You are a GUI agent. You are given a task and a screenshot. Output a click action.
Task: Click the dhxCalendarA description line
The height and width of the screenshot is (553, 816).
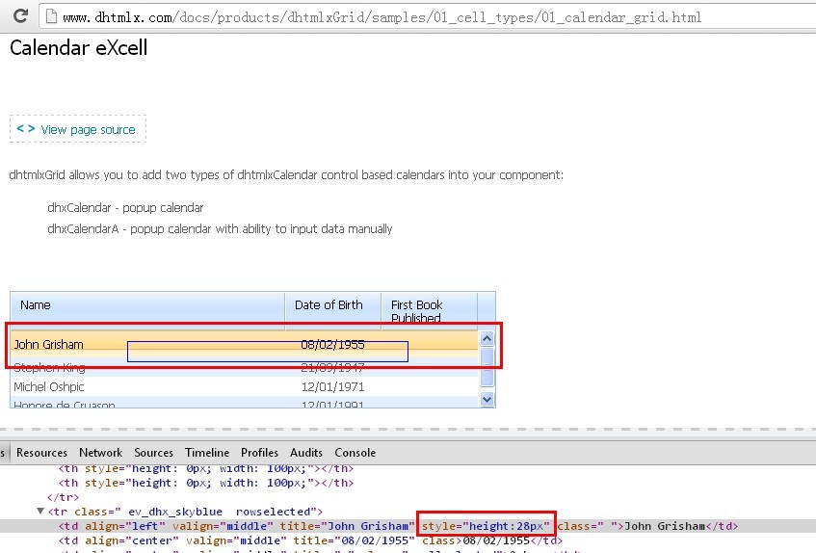click(x=220, y=229)
